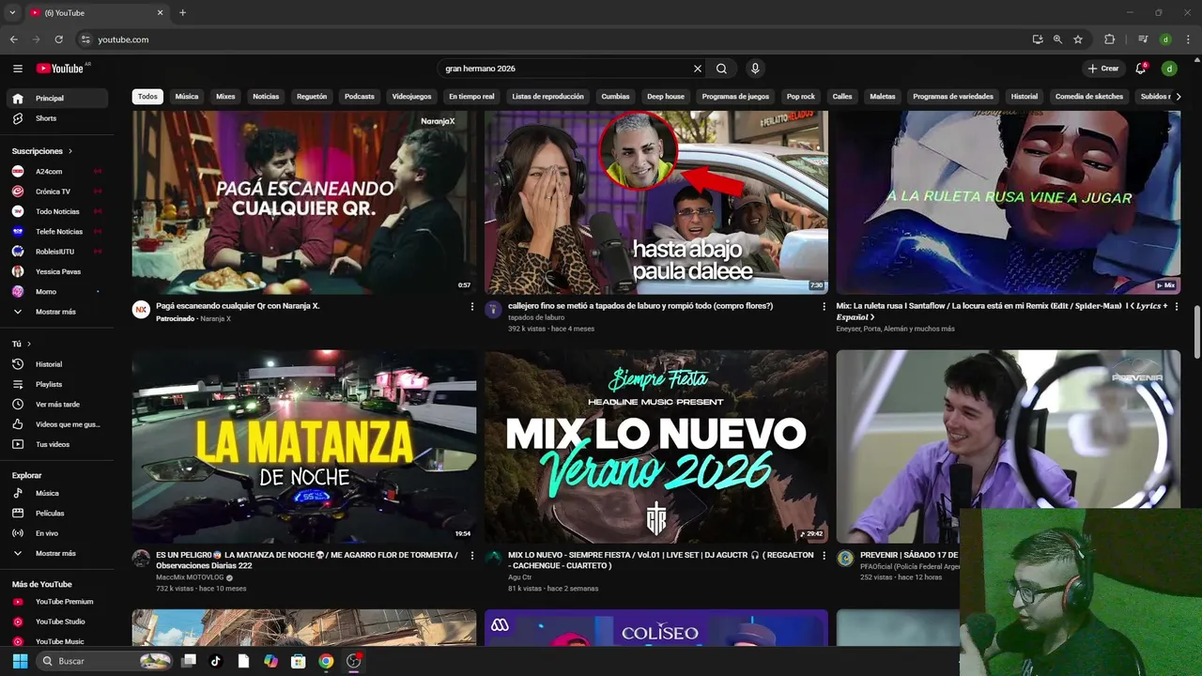Open Ver más tarde list

pyautogui.click(x=58, y=405)
